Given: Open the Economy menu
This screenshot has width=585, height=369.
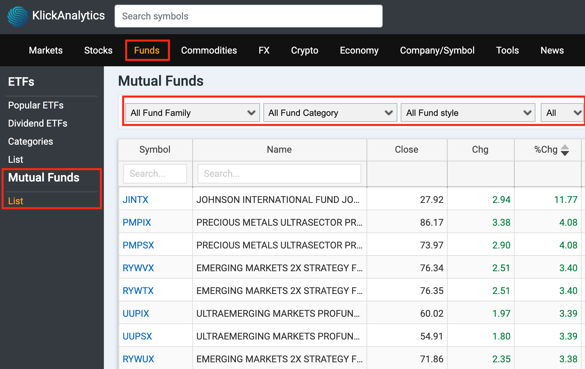Looking at the screenshot, I should click(359, 50).
